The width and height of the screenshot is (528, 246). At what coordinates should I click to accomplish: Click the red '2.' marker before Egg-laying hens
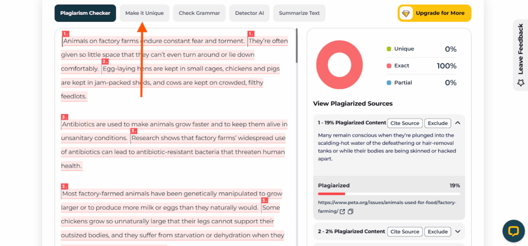[105, 62]
